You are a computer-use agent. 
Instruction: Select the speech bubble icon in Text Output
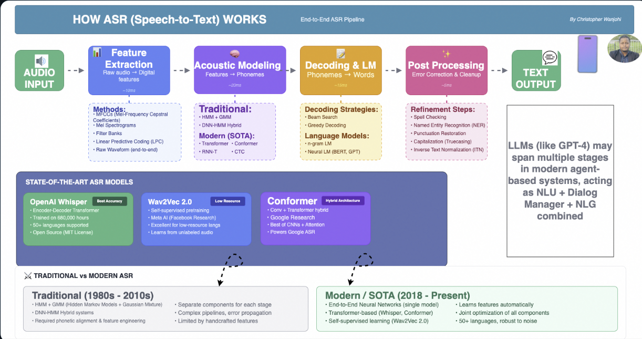click(550, 57)
